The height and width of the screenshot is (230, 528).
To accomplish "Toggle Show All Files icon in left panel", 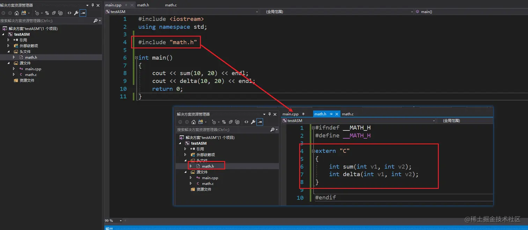I will pyautogui.click(x=60, y=13).
